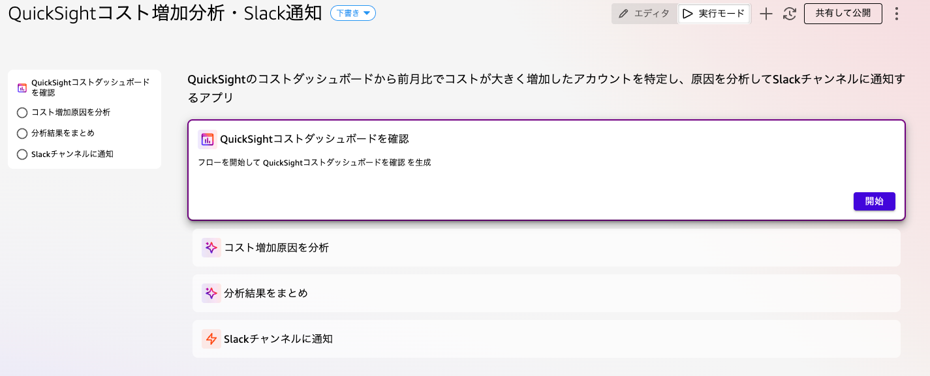
Task: Switch to エディタ mode tab
Action: tap(644, 14)
